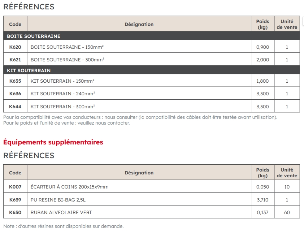Select code K636 in table
Screen dimensions: 304x234
(x=15, y=94)
